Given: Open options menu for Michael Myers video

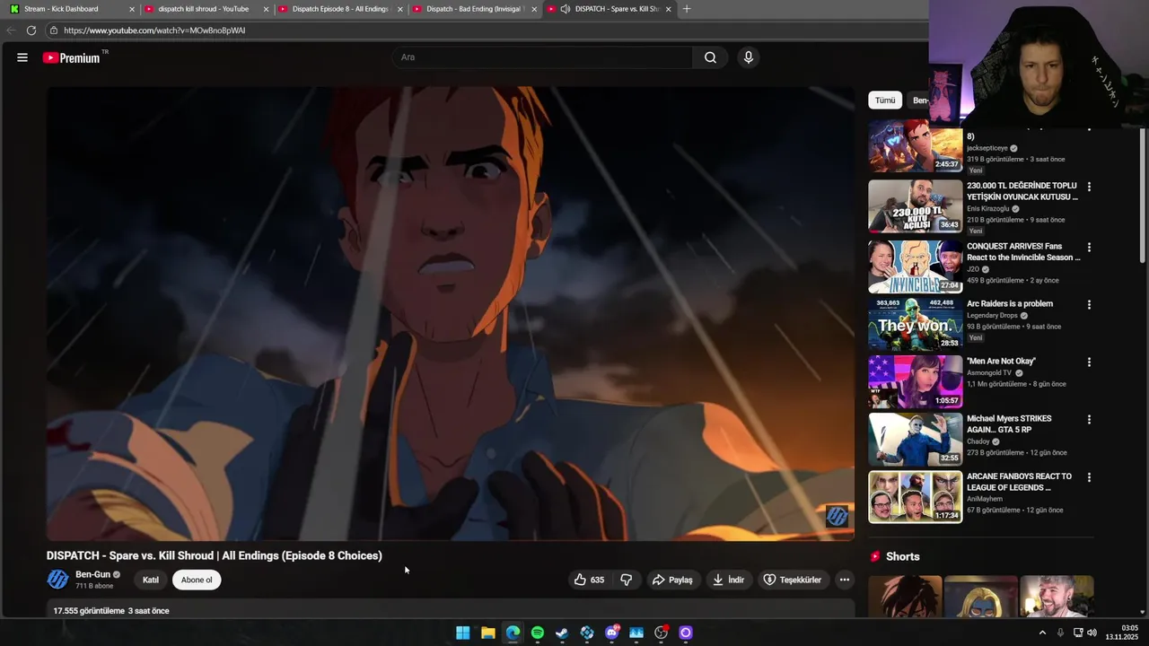Looking at the screenshot, I should pos(1089,419).
